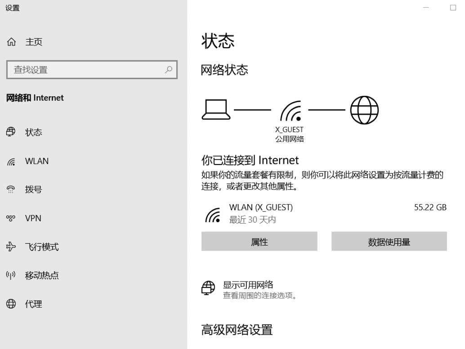Open 显示可用网络 to view nearby networks
This screenshot has width=465, height=349.
[x=248, y=284]
